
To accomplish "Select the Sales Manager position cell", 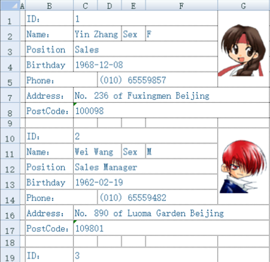I will click(x=145, y=167).
